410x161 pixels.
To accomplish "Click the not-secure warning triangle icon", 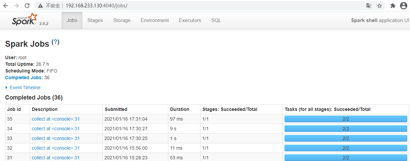I will point(40,6).
